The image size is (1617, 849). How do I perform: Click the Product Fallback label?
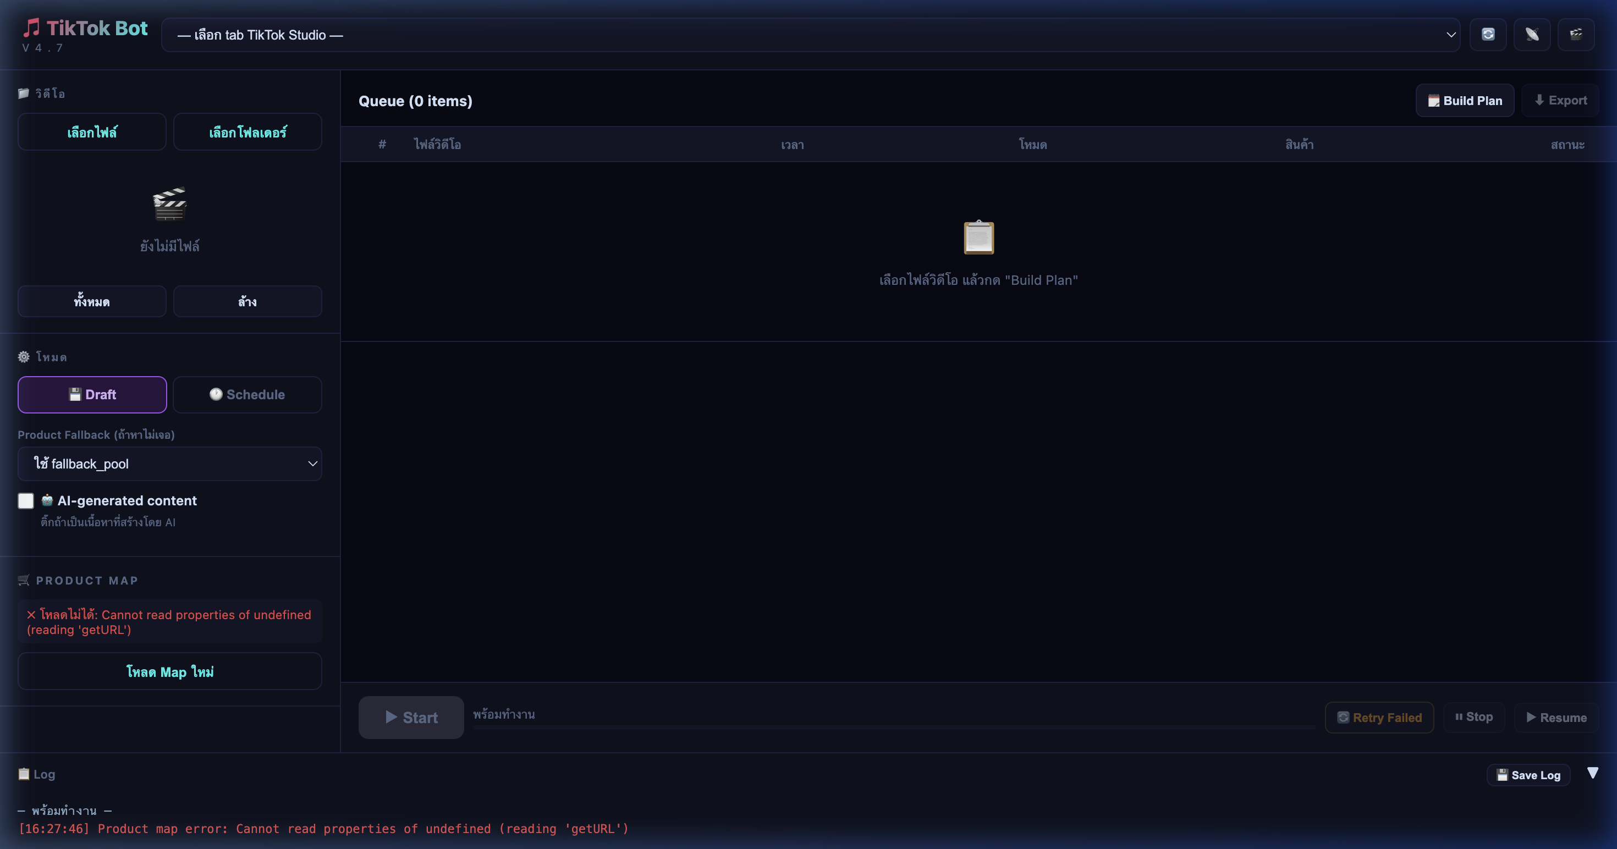pos(96,434)
